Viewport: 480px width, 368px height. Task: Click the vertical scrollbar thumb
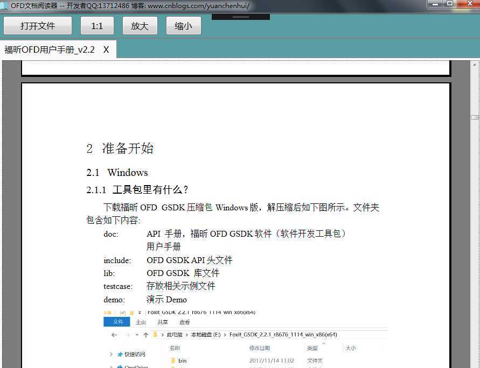(475, 117)
